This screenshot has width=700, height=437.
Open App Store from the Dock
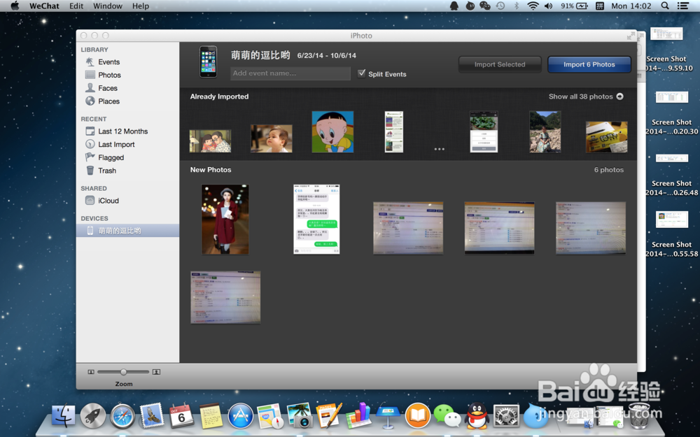(x=241, y=415)
